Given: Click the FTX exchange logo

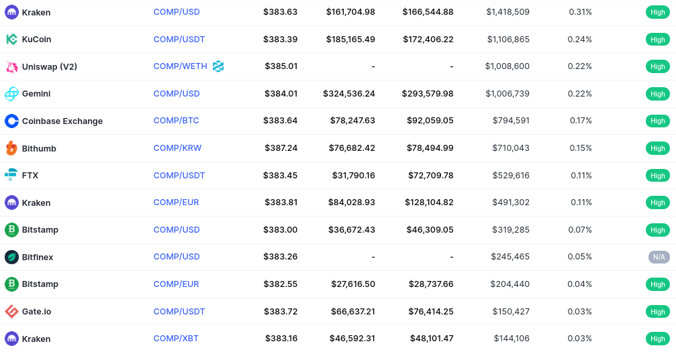Looking at the screenshot, I should (11, 176).
